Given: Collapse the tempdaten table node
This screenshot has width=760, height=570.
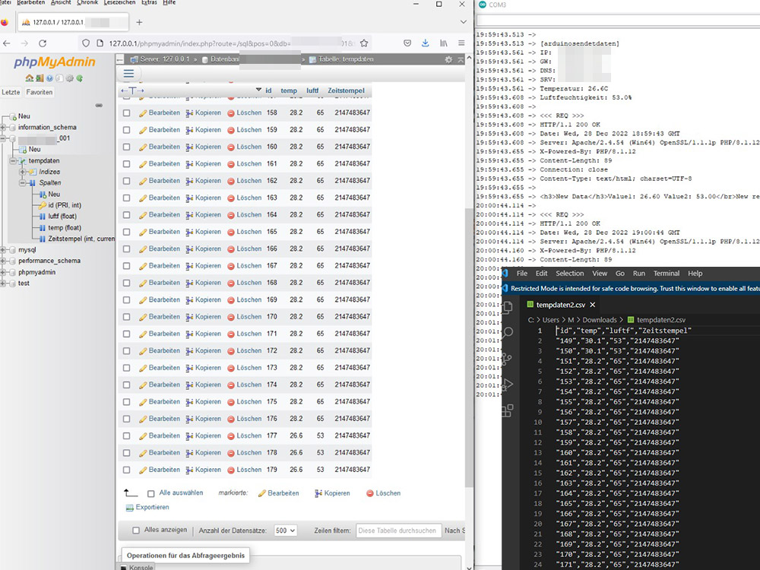Looking at the screenshot, I should tap(13, 160).
